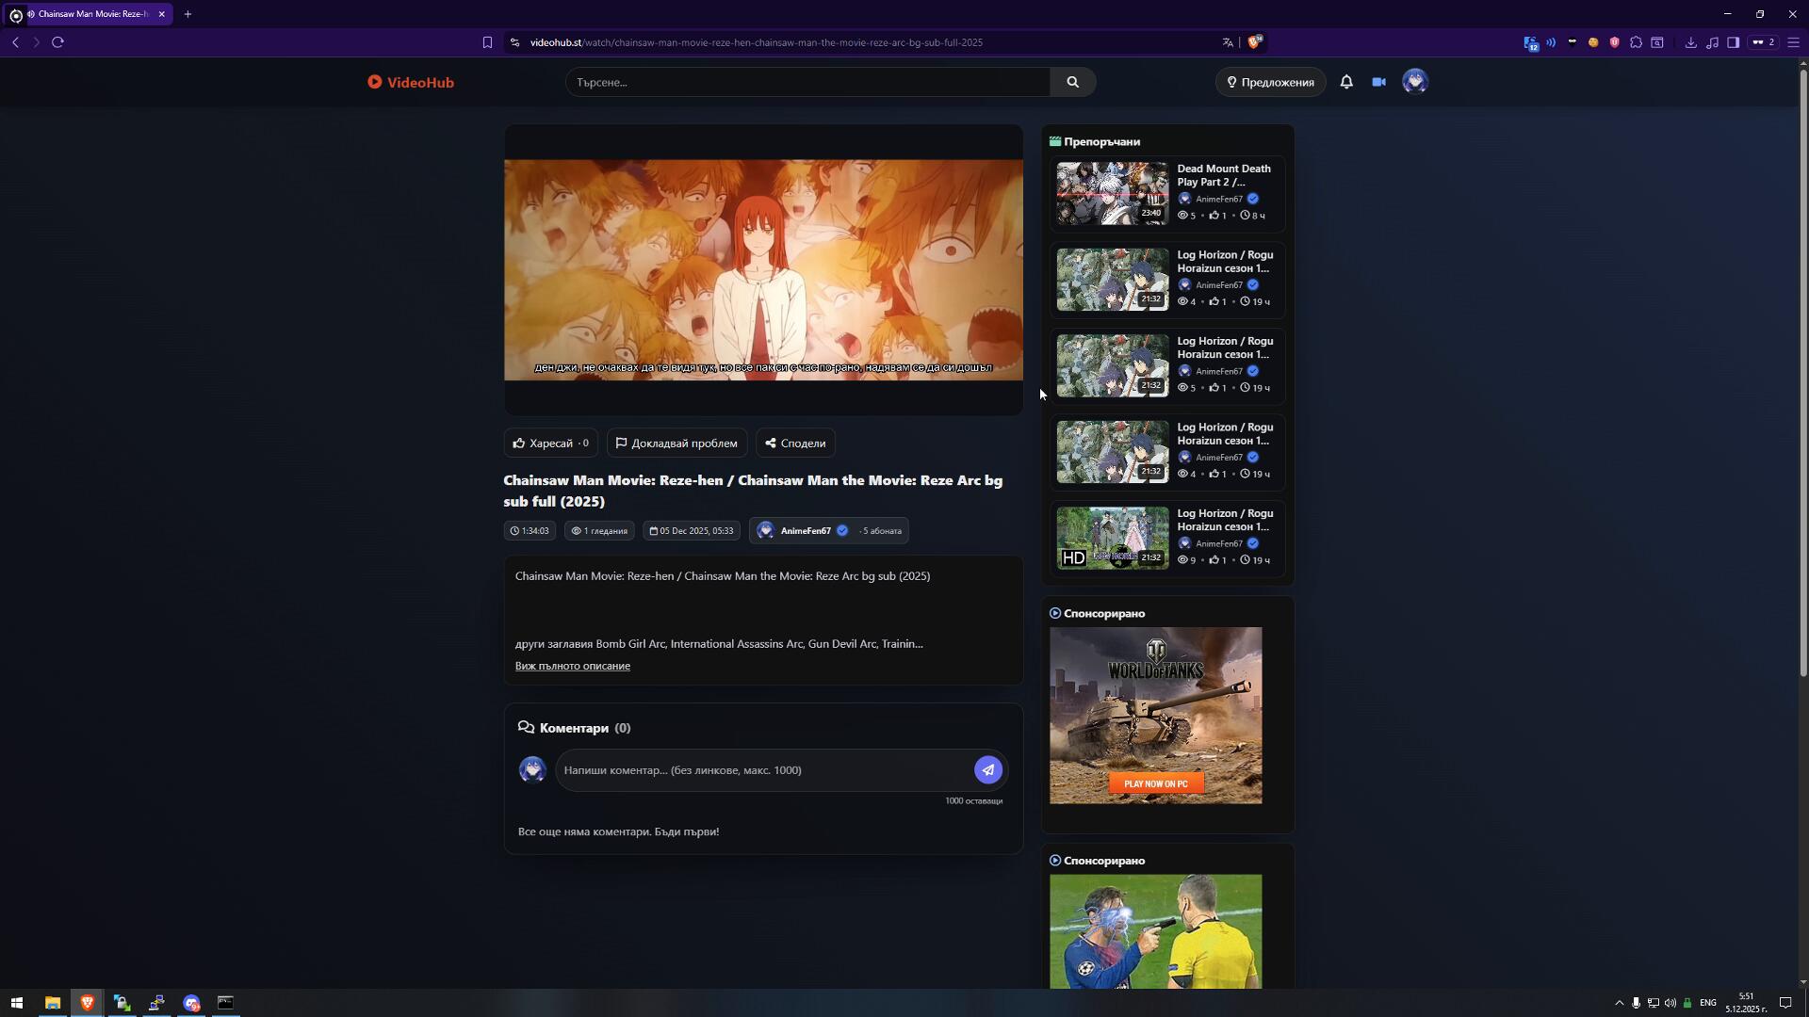Bookmark this page in address bar
This screenshot has height=1017, width=1809.
pos(487,42)
